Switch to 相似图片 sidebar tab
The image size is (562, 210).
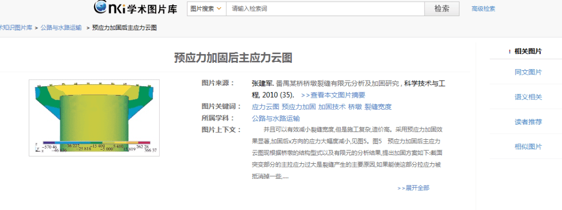(x=528, y=147)
